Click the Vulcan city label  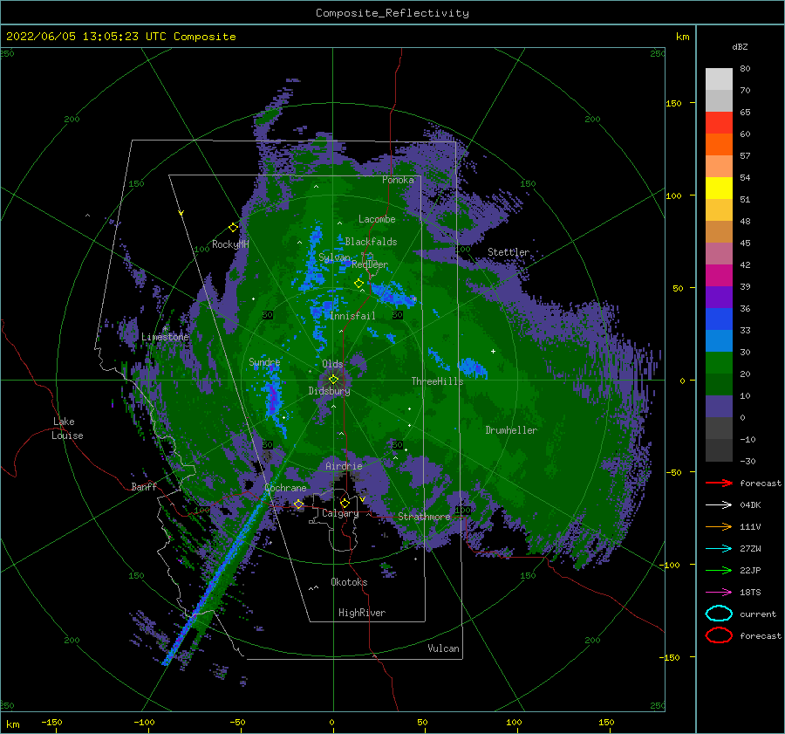[444, 648]
